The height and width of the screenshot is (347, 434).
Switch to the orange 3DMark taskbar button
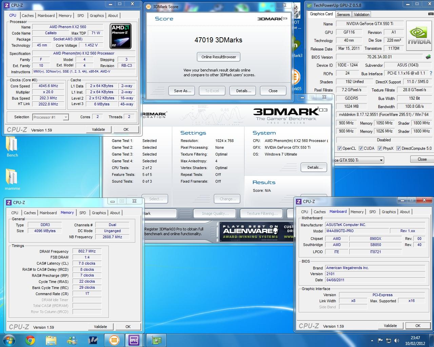click(114, 340)
